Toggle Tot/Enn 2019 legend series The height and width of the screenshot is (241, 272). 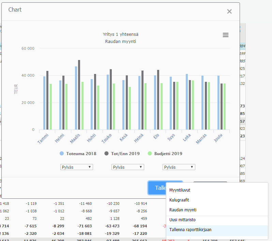pyautogui.click(x=122, y=154)
